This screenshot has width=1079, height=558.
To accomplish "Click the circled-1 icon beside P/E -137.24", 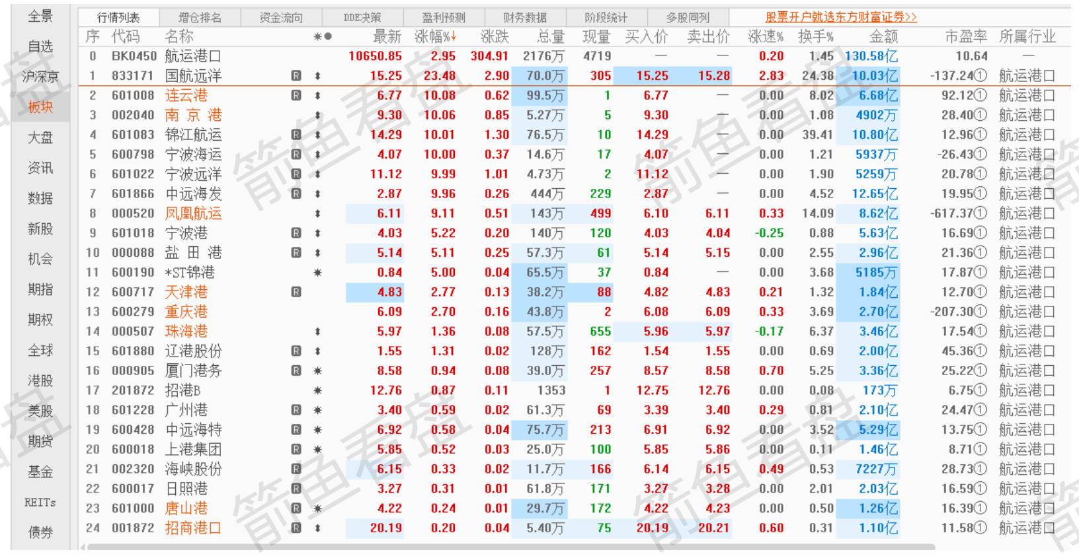I will pos(981,76).
